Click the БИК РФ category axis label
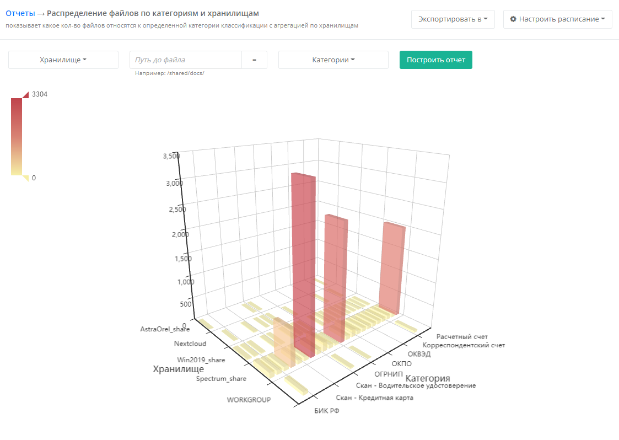The image size is (619, 440). point(327,411)
